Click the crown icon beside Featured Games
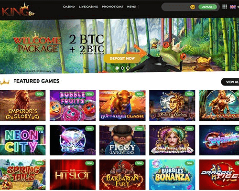This screenshot has width=239, height=191. coord(5,82)
